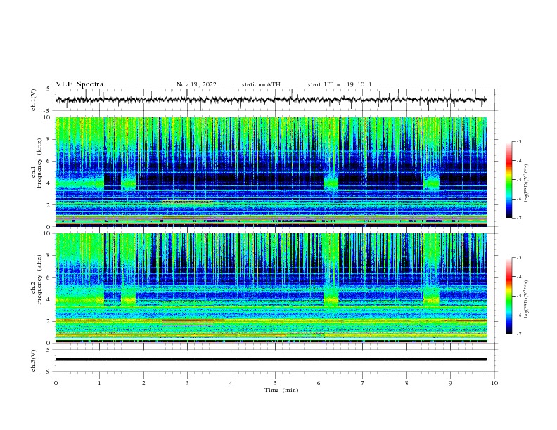Screen dimensions: 557x430
Task: Click the upper colorbar beside the ch.1 spectrogram
Action: [509, 180]
